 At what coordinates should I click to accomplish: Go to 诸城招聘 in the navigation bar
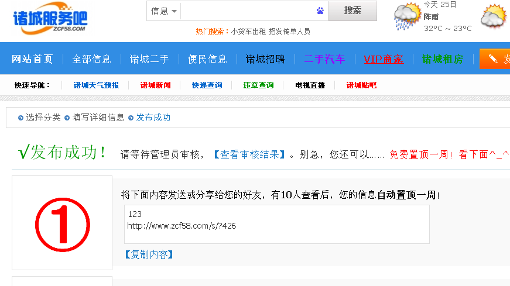(x=265, y=59)
